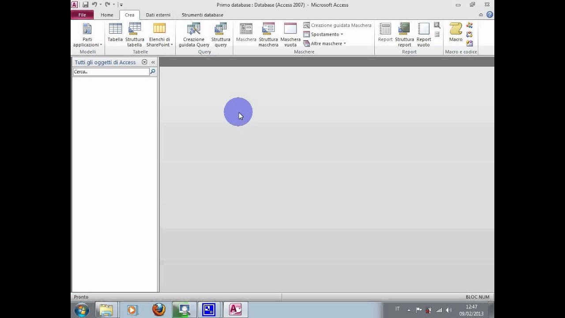
Task: Open navigation pane category dropdown arrow
Action: coord(144,62)
